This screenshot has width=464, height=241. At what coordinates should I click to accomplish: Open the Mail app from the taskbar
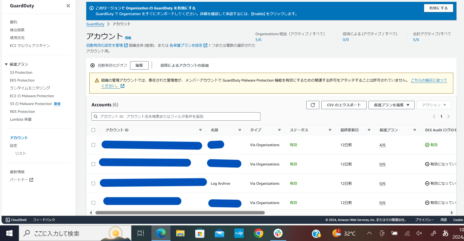click(219, 233)
